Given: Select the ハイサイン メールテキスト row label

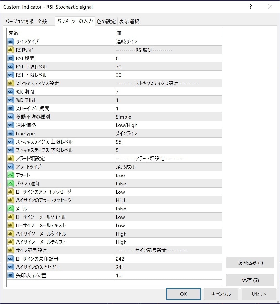Looking at the screenshot, I should (41, 242).
